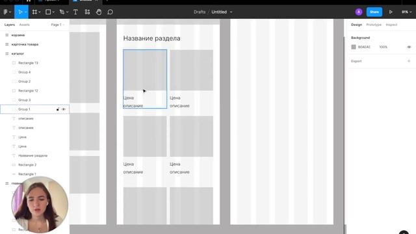The height and width of the screenshot is (234, 416).
Task: Open the Resources components tool
Action: (x=87, y=12)
